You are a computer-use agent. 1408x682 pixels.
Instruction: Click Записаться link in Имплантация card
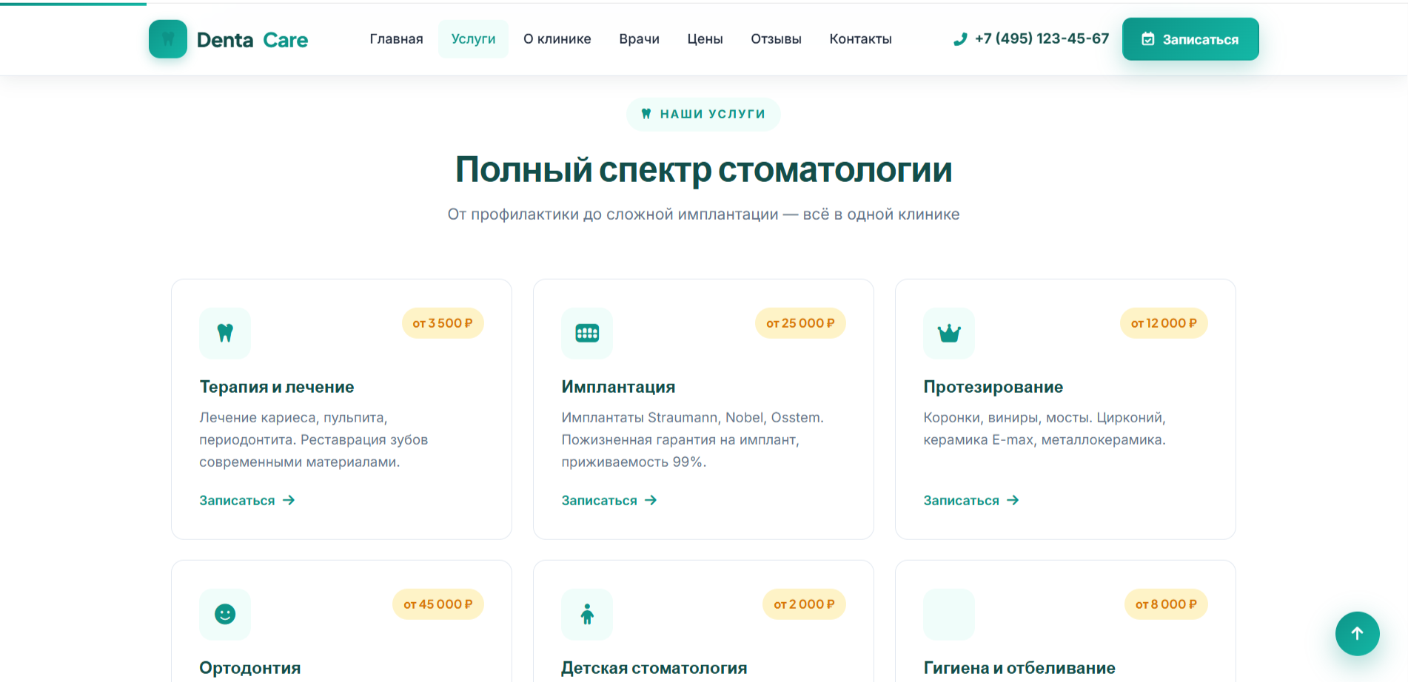tap(609, 501)
